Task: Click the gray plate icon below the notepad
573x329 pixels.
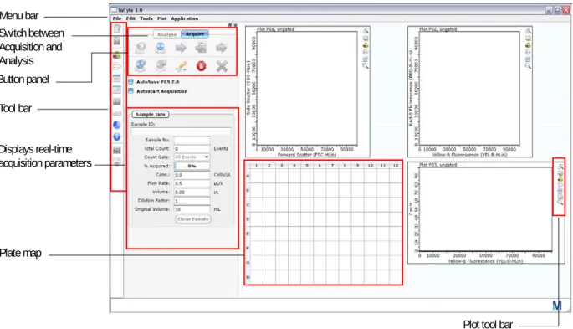Action: coord(117,41)
